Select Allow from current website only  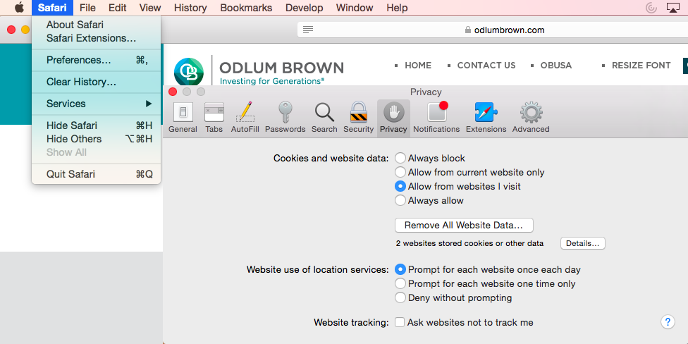pos(400,172)
